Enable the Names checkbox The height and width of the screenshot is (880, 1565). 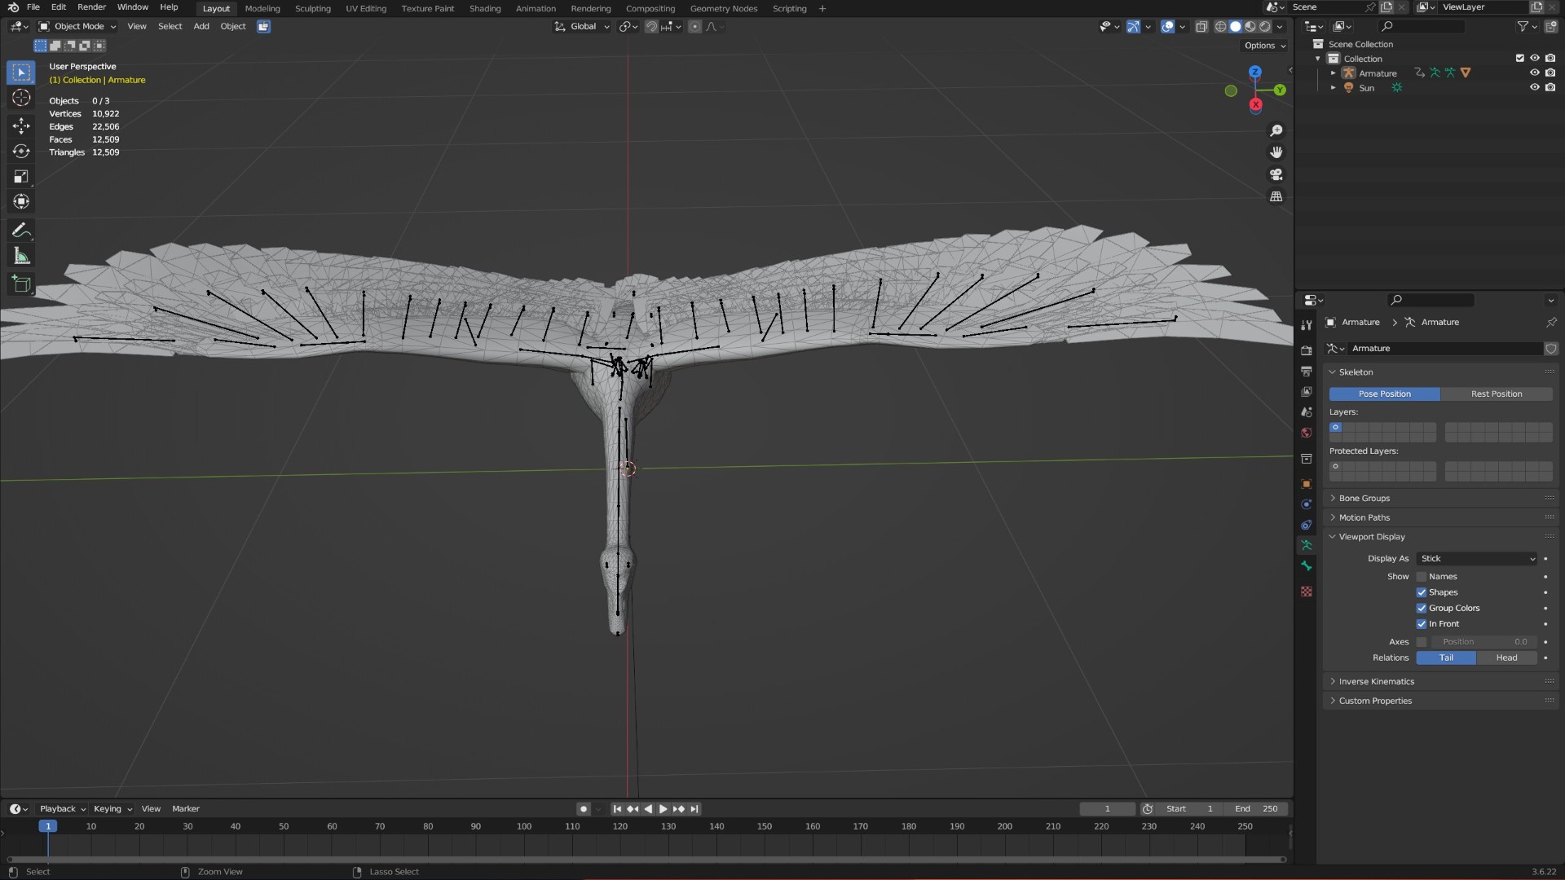(1422, 577)
